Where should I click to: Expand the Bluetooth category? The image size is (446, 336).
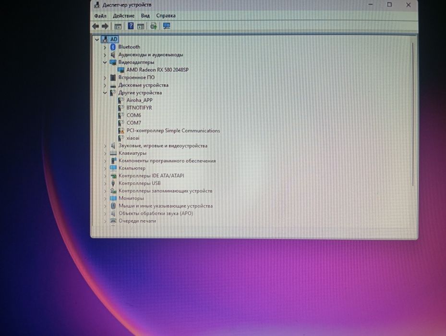[105, 47]
